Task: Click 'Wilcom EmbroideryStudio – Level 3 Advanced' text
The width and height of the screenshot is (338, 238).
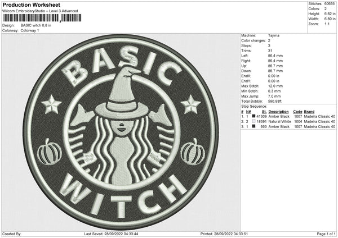Action: pos(40,11)
